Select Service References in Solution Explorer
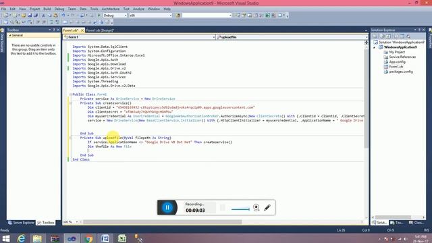Screen dimensions: 432x243 tap(402, 57)
